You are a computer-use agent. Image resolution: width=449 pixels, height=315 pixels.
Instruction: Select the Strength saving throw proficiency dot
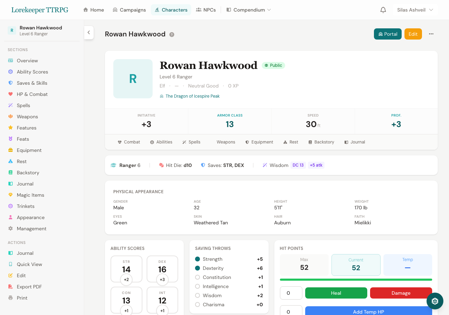click(197, 259)
